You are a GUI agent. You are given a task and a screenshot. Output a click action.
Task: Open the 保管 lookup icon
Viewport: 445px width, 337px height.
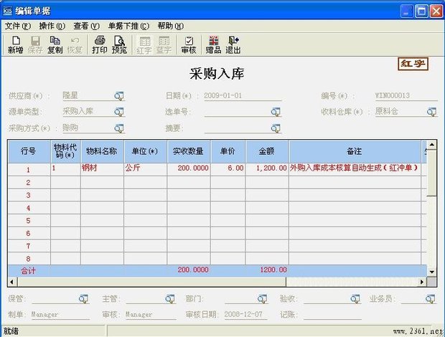(x=83, y=299)
